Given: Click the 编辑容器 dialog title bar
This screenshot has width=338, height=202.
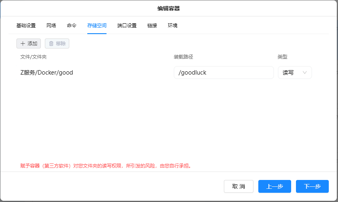Looking at the screenshot, I should (169, 8).
